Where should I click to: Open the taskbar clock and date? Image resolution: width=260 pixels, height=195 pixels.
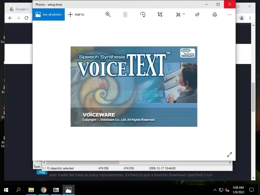[238, 190]
